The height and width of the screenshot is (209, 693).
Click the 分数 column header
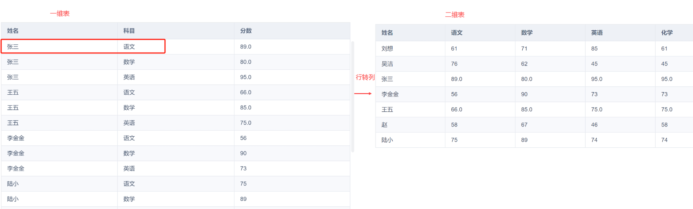[246, 31]
